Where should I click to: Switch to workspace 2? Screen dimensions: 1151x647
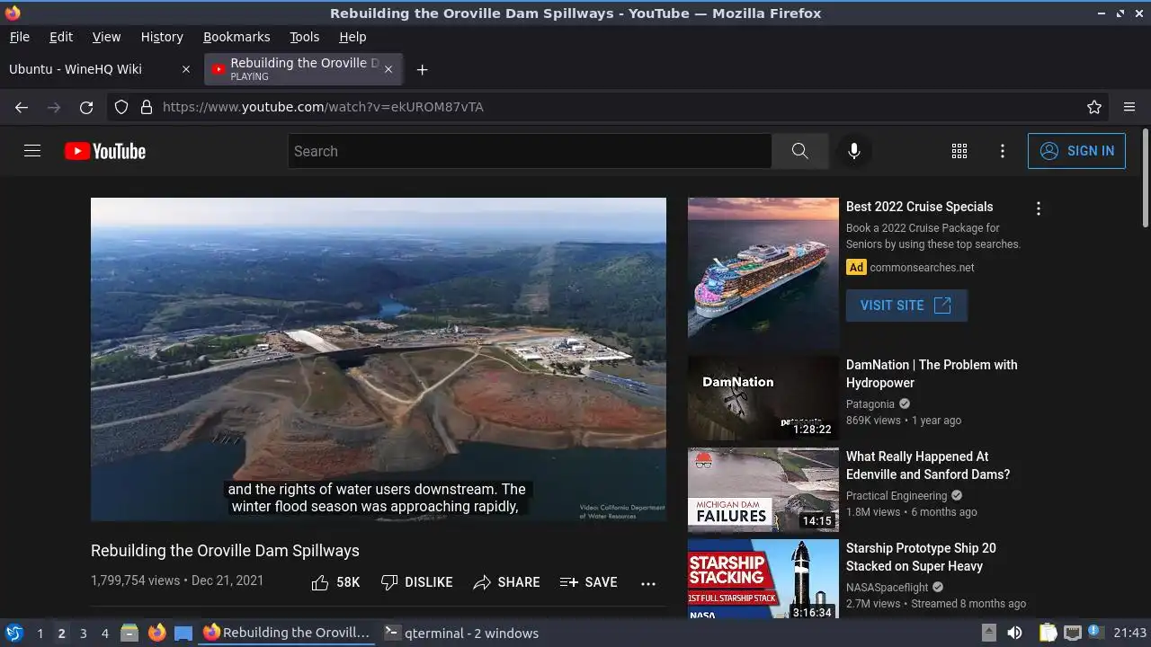[61, 634]
